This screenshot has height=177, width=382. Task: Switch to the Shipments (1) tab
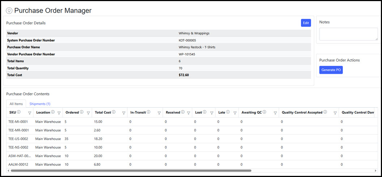tap(40, 104)
